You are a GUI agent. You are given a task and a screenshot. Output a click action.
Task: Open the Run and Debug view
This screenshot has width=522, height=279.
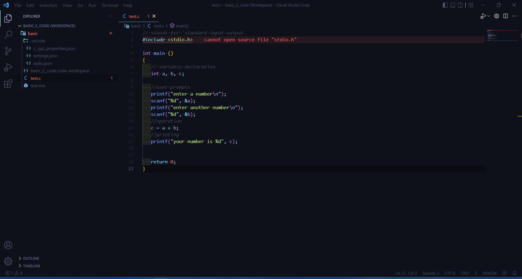click(x=8, y=67)
